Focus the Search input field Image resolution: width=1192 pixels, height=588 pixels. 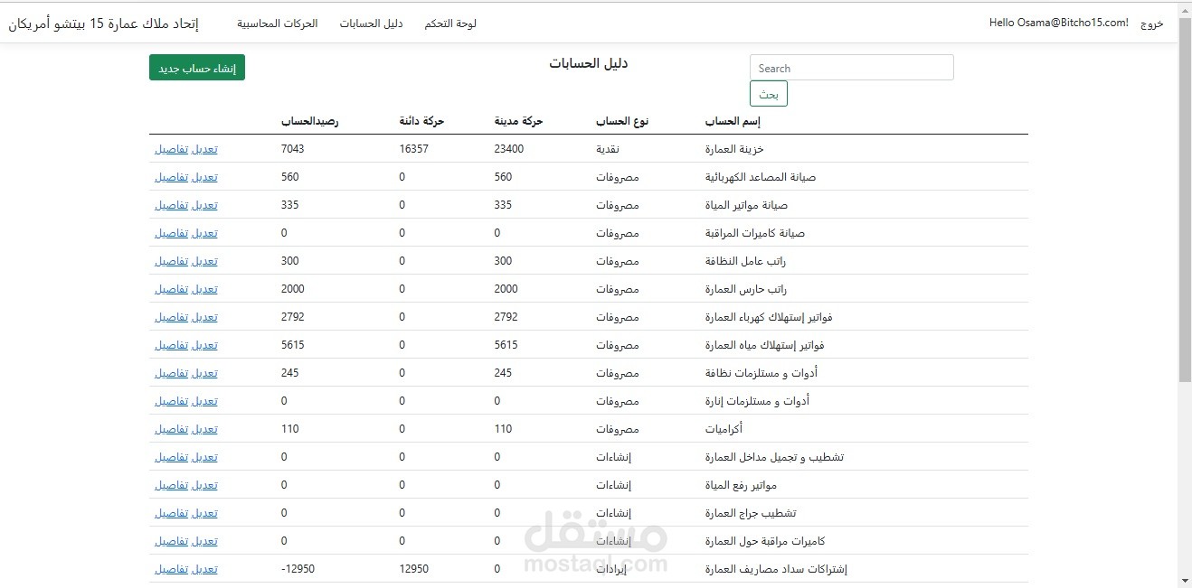pyautogui.click(x=852, y=68)
